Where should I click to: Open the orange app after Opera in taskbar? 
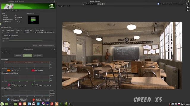[x=25, y=104]
